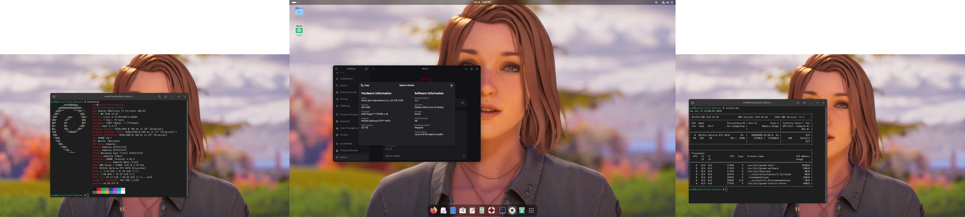965x217 pixels.
Task: Show all apps grid in dock
Action: coord(531,210)
